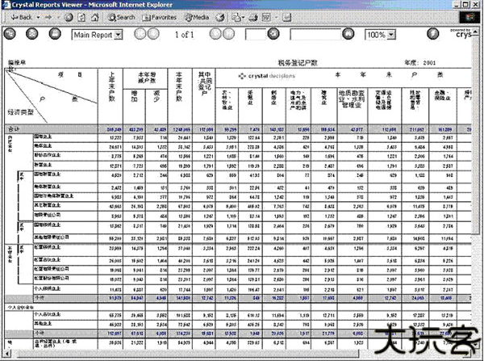This screenshot has width=484, height=361.
Task: Print the report from the viewer toolbar
Action: tap(55, 33)
